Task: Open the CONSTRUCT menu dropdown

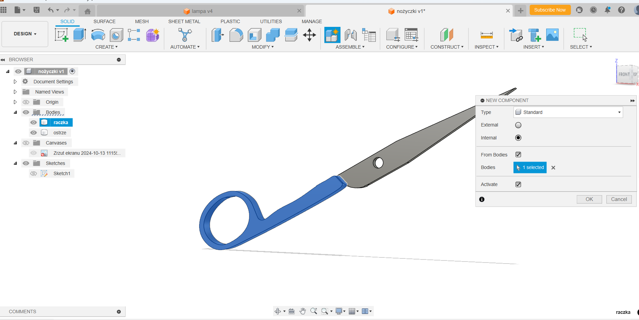Action: 447,47
